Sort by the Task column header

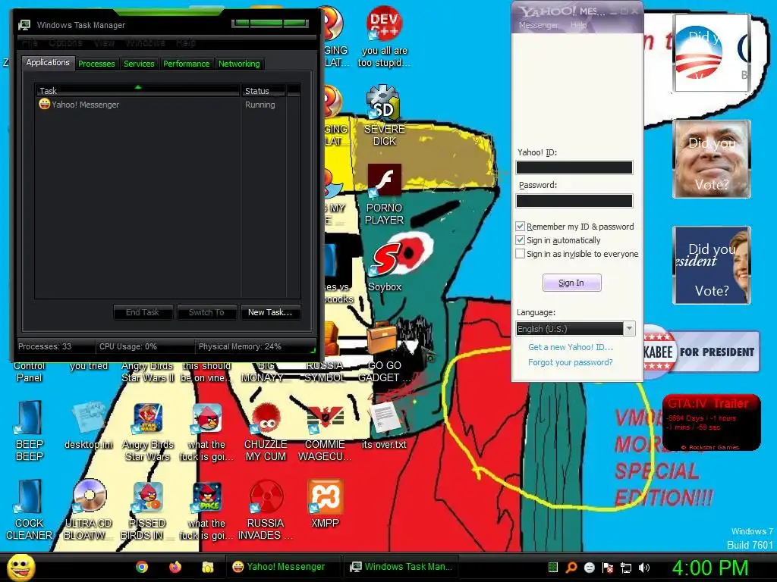(x=137, y=91)
